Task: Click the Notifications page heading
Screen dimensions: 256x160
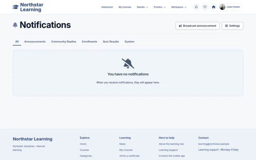Action: [45, 25]
